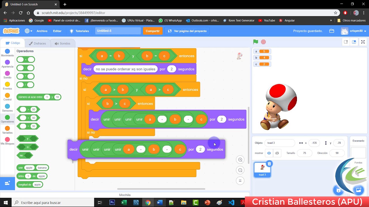
Task: Click the Scratch logo
Action: (11, 31)
